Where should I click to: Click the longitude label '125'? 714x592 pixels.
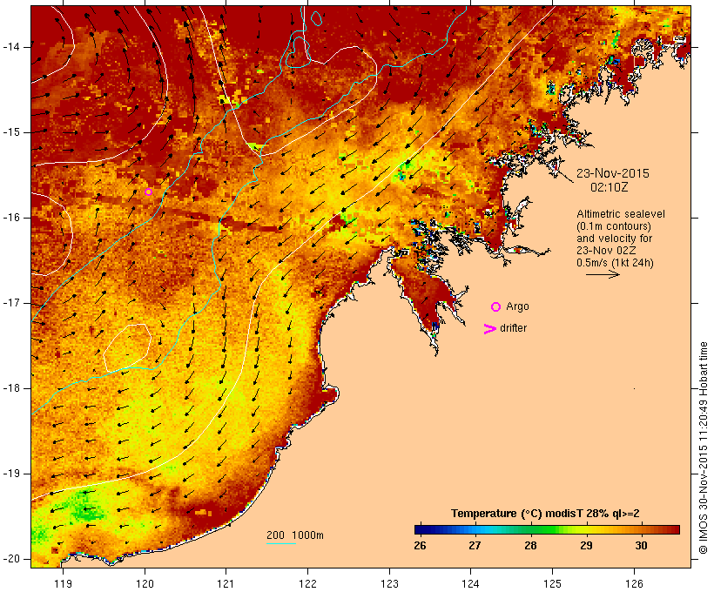552,583
